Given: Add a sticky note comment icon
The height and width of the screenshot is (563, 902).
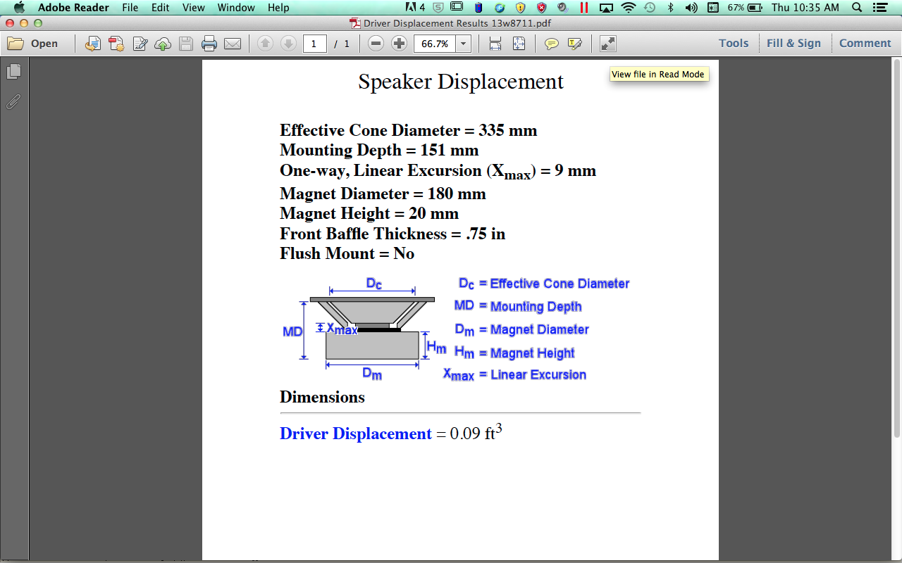Looking at the screenshot, I should click(552, 44).
